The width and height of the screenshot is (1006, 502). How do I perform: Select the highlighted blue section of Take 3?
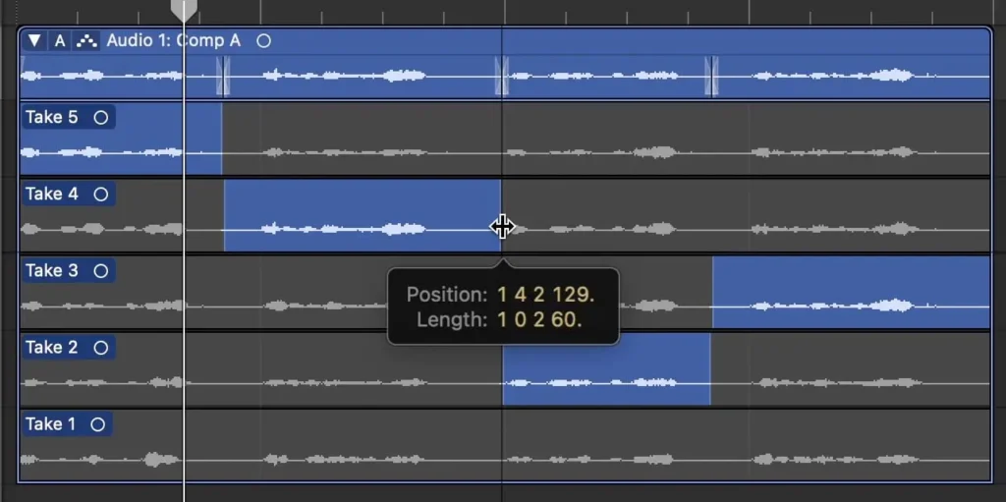(850, 290)
